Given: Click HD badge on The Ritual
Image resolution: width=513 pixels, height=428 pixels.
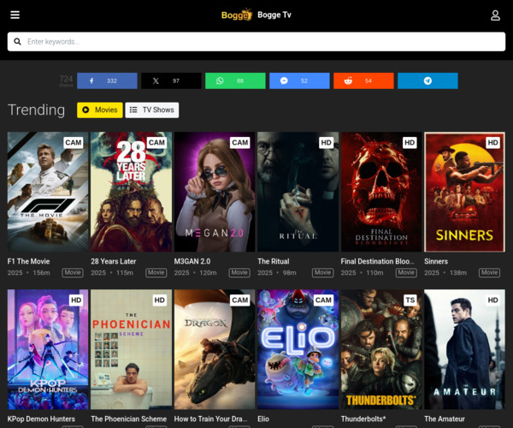Looking at the screenshot, I should click(x=327, y=142).
